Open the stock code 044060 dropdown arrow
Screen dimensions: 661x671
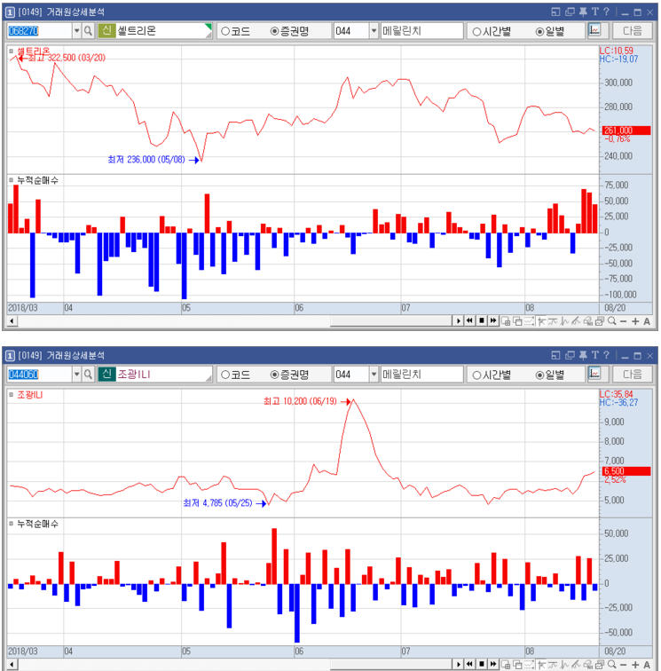coord(76,374)
